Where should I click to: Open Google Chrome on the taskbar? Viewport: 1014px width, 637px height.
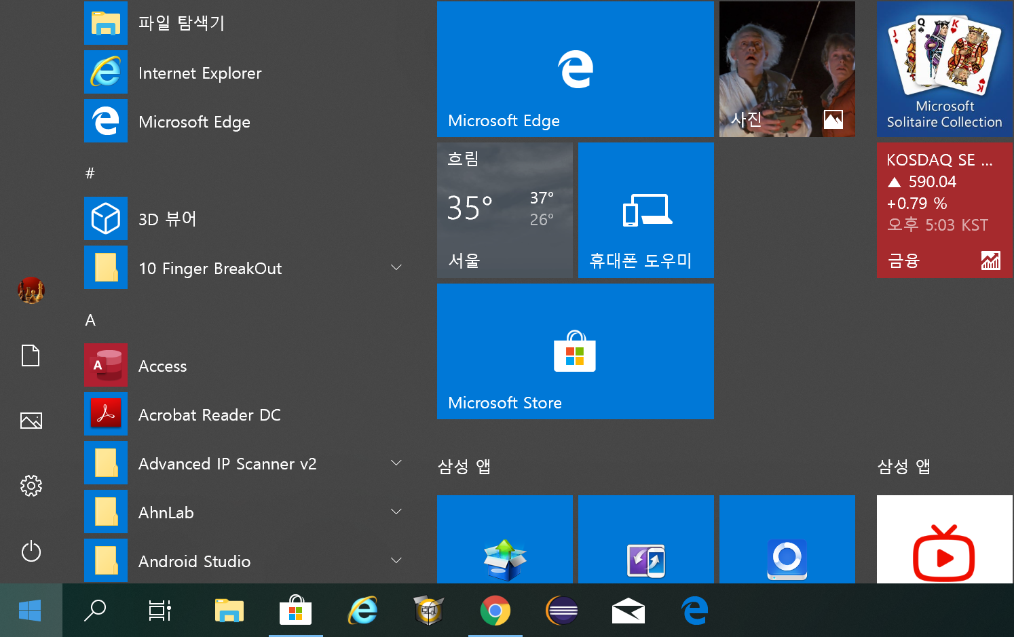495,611
